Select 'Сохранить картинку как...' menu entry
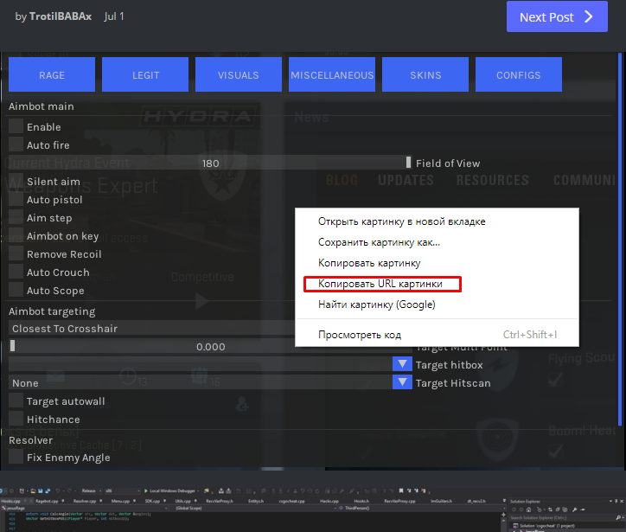The image size is (626, 532). coord(438,242)
